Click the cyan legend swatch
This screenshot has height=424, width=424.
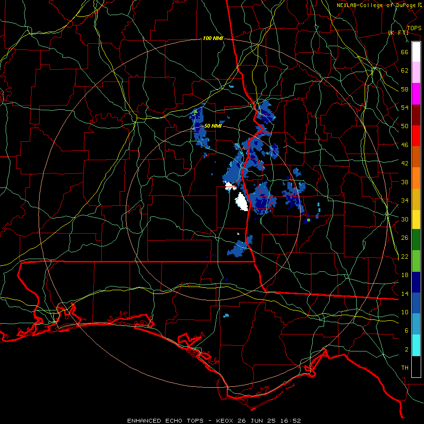pos(416,345)
